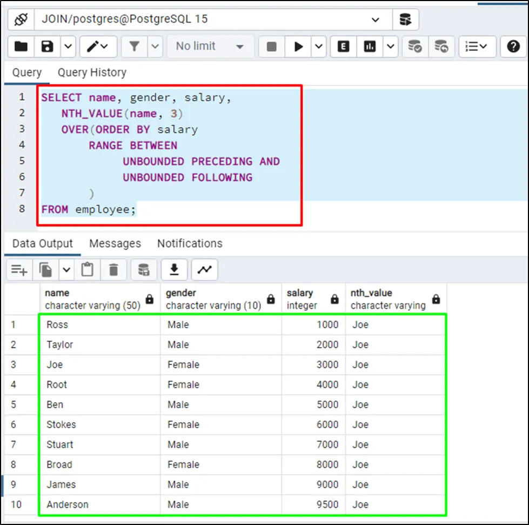
Task: Open the Help question mark icon
Action: point(513,46)
